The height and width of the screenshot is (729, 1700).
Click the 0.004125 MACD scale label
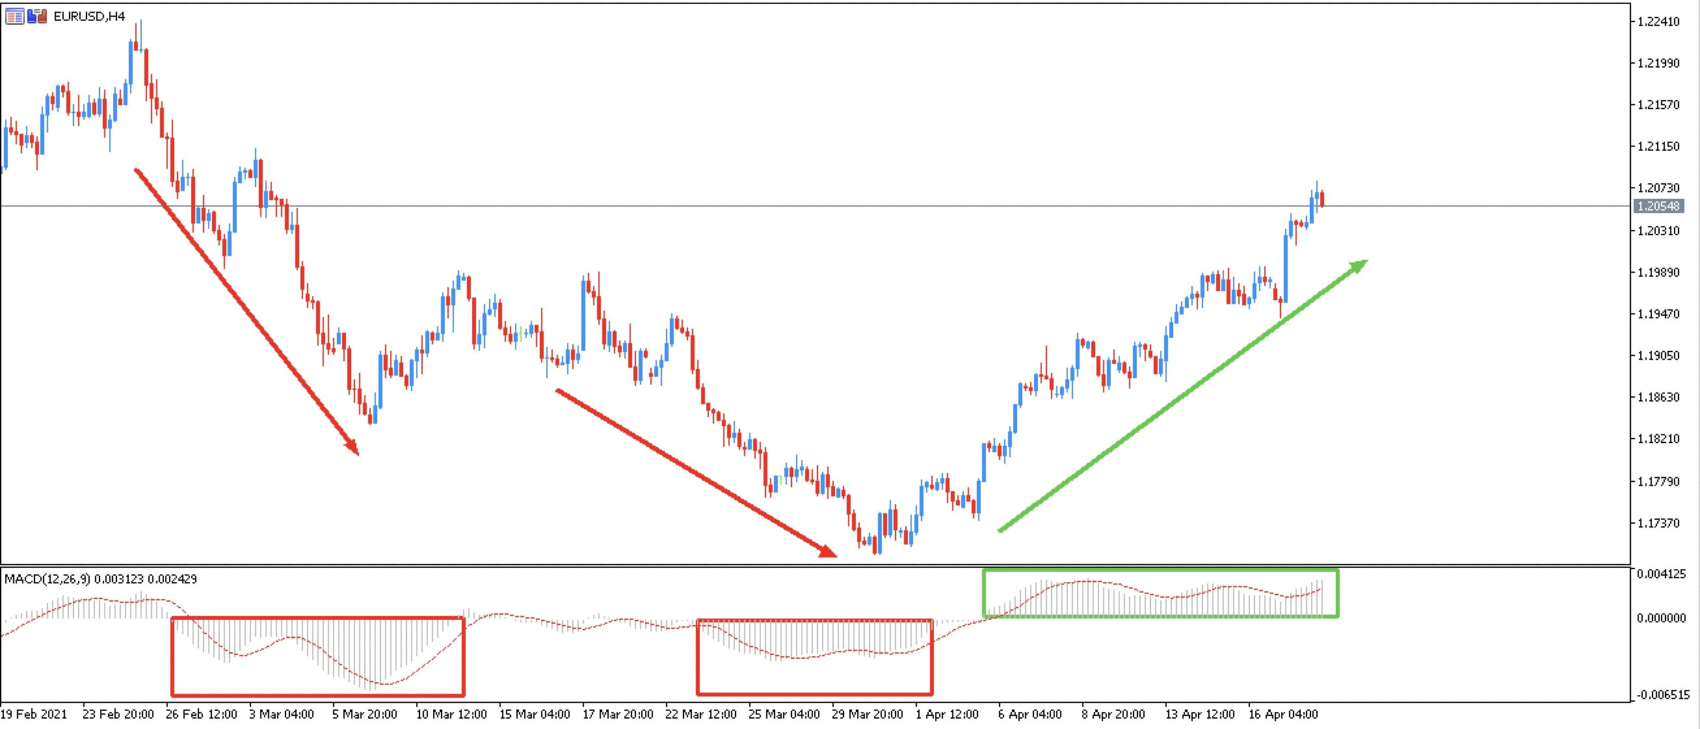1663,574
